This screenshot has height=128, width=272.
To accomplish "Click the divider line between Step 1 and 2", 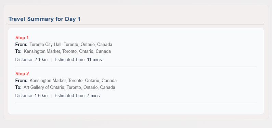I will 136,67.
